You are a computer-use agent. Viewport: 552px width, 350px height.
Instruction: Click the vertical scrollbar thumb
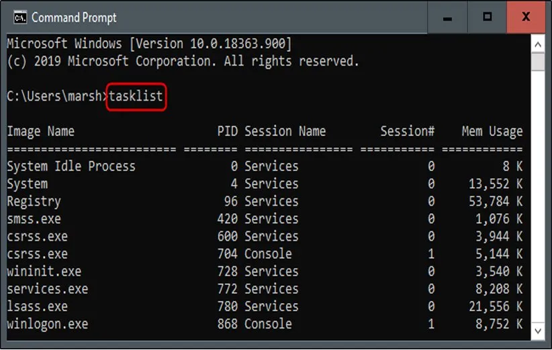[x=537, y=62]
